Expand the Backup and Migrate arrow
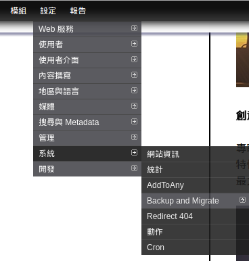 click(242, 199)
